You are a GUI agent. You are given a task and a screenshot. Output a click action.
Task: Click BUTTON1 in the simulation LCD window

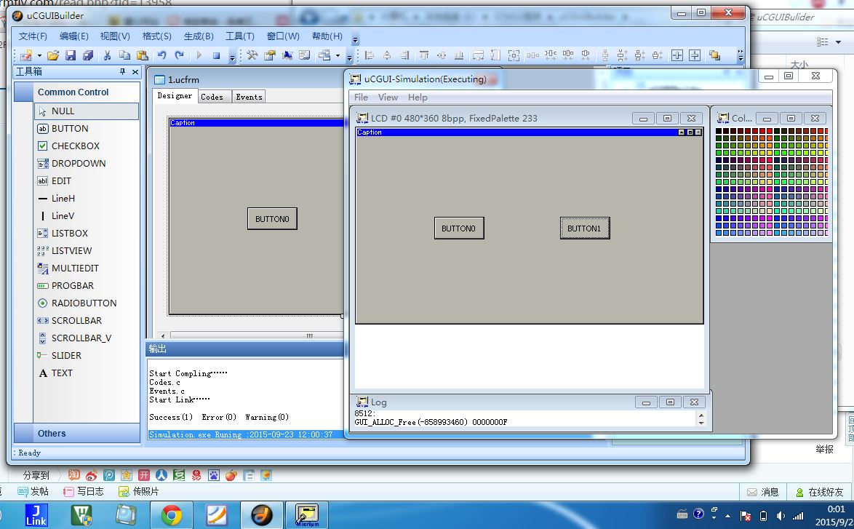coord(585,228)
